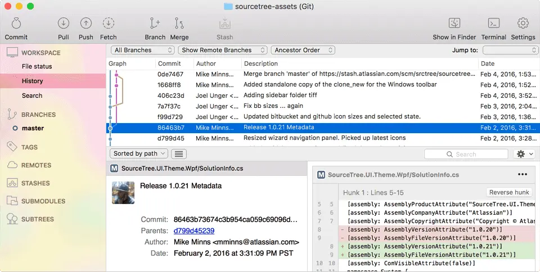Select commit d799d45 row
540x272 pixels.
pyautogui.click(x=323, y=138)
